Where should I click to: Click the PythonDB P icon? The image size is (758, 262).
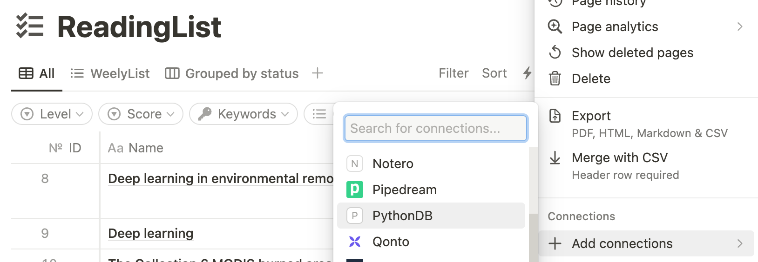click(355, 216)
